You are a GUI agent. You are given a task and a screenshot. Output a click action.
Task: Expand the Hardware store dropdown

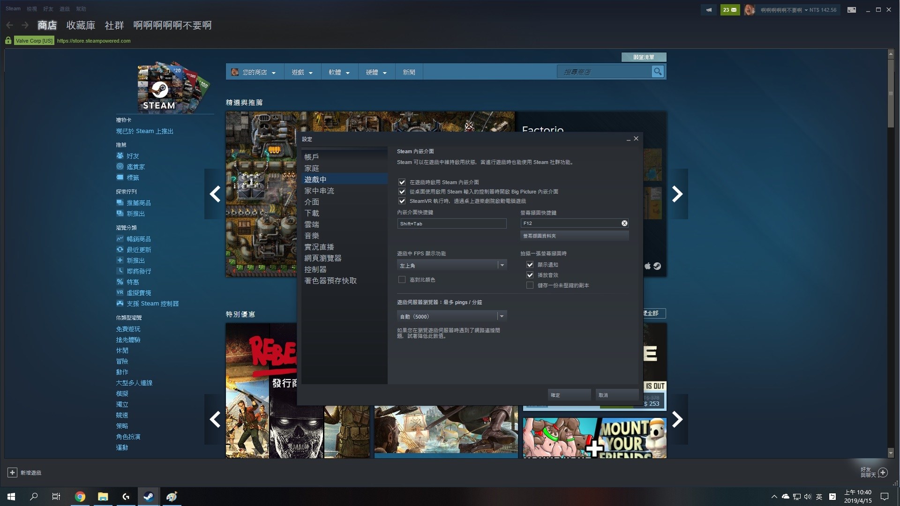(x=376, y=72)
